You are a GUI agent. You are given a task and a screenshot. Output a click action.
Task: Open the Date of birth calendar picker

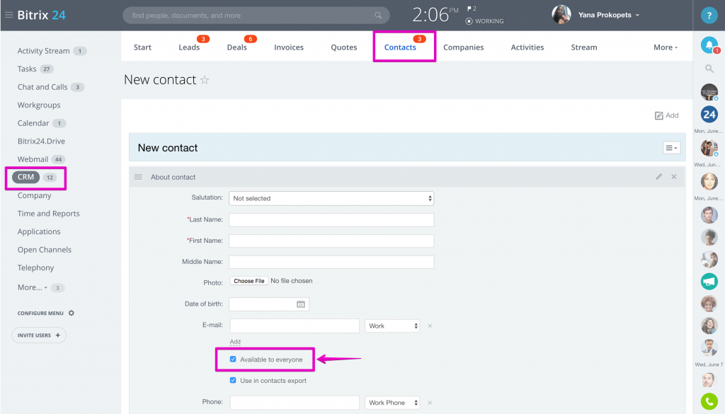coord(300,304)
